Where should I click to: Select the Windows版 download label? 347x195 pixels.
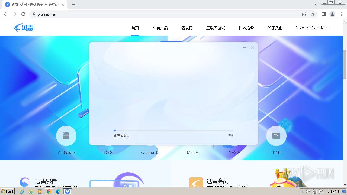pos(150,152)
